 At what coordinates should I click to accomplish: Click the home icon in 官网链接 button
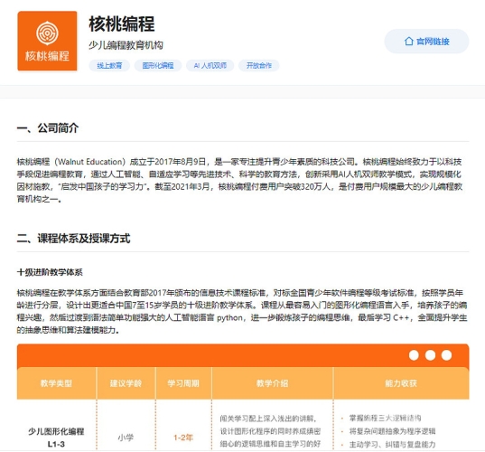point(409,42)
